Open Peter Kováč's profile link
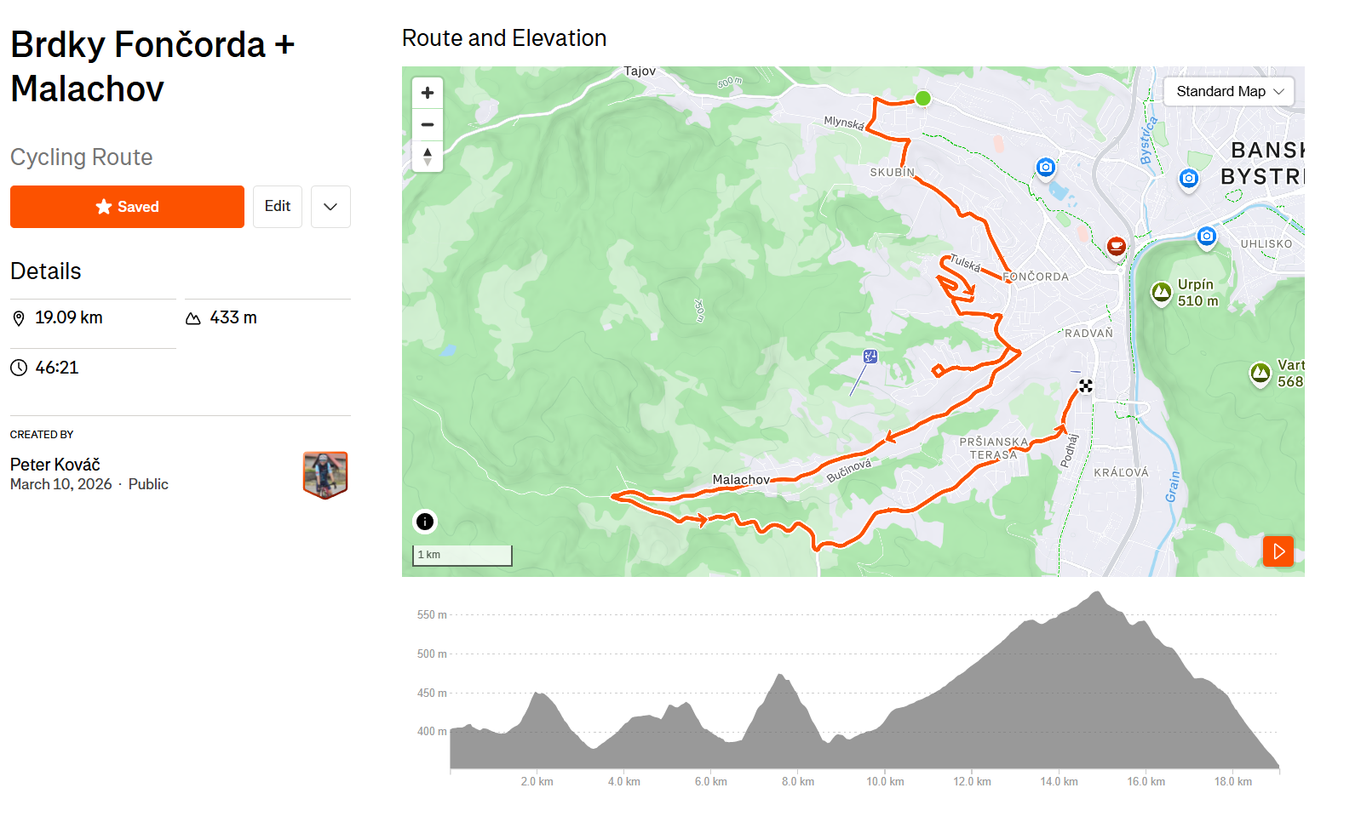 coord(55,465)
